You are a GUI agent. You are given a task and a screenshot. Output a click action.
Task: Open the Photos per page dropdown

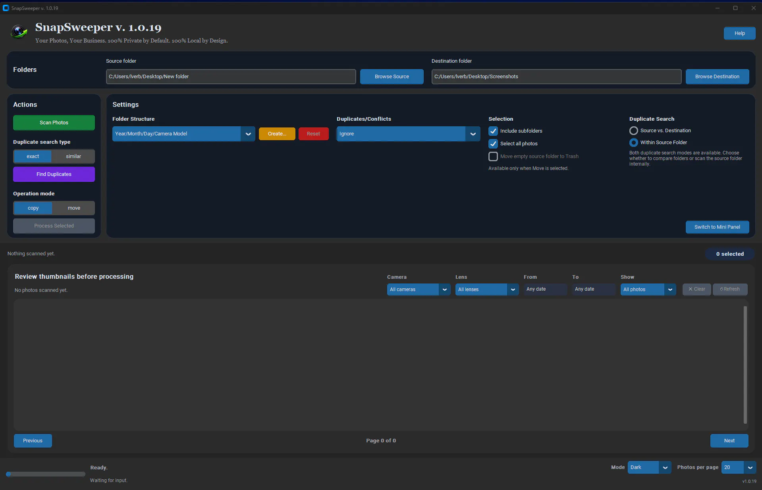(x=739, y=467)
